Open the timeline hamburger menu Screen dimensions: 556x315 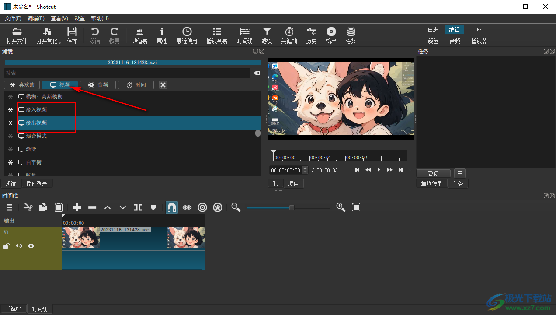click(x=10, y=207)
